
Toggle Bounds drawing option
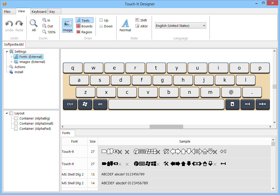(85, 26)
